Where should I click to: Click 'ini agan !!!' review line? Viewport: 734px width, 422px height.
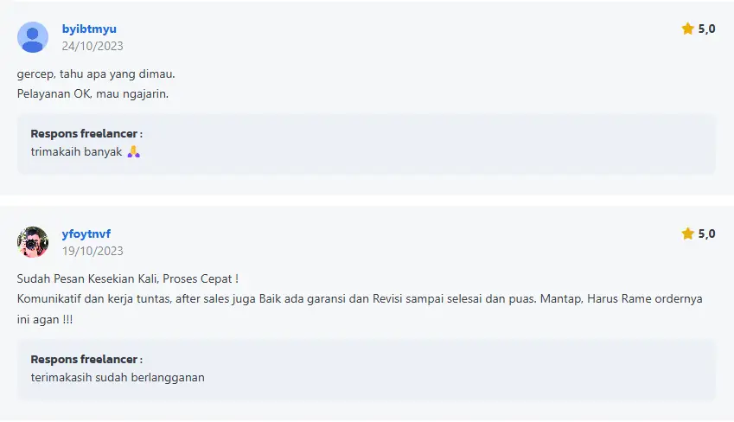tap(45, 319)
